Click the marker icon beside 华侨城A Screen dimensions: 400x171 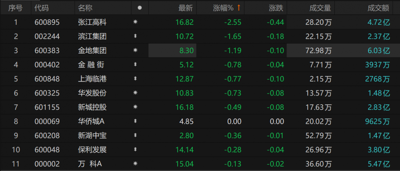pyautogui.click(x=135, y=121)
